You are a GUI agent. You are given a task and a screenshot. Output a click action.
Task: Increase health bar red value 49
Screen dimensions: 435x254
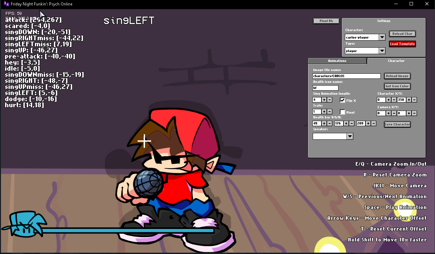[324, 123]
